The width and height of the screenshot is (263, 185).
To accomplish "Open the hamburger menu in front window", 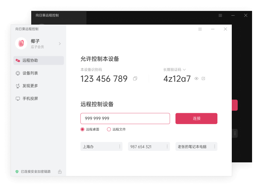I will point(200,29).
